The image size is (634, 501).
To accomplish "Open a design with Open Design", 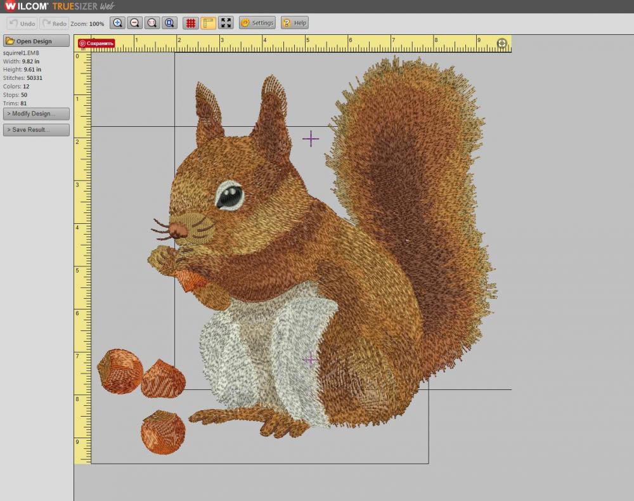I will [x=36, y=40].
